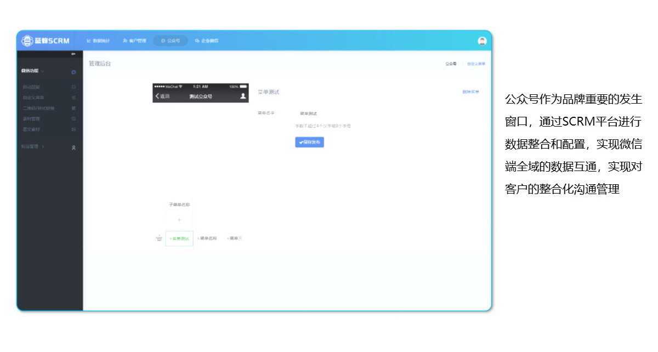
Task: Open the 数据统计 top navigation tab
Action: coord(99,41)
